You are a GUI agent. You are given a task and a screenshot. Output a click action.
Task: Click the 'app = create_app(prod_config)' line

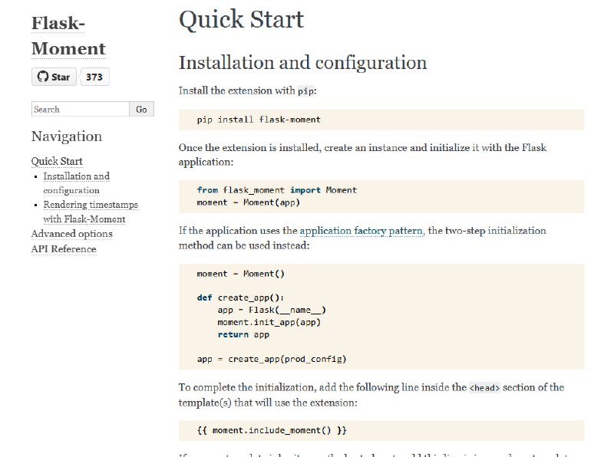(x=272, y=359)
